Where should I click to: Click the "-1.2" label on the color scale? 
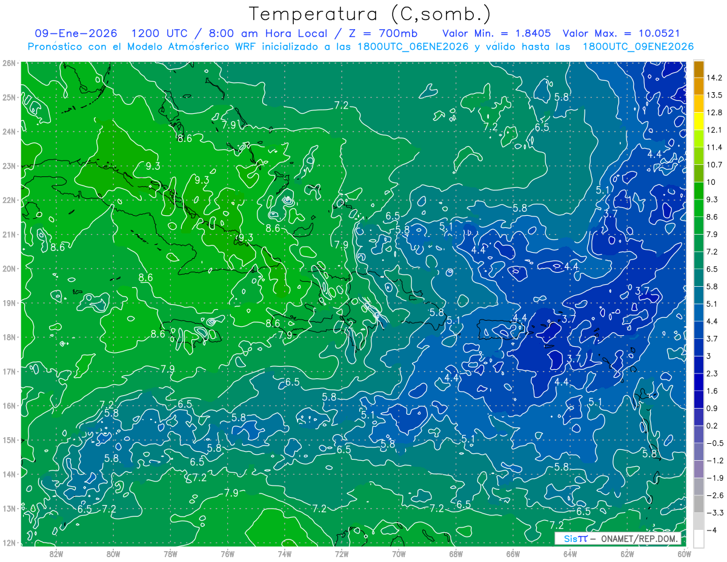coord(714,460)
